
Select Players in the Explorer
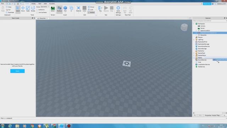pyautogui.click(x=199, y=37)
